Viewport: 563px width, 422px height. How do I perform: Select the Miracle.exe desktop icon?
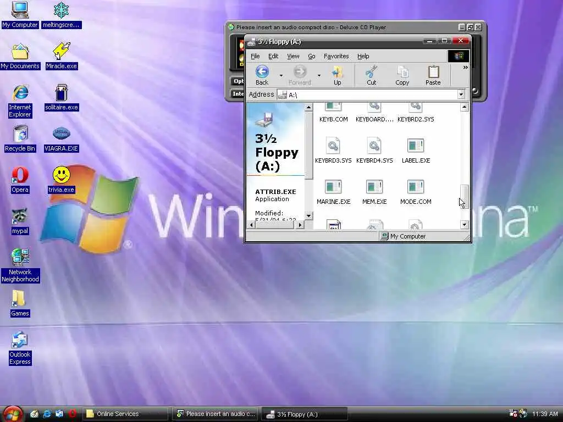pyautogui.click(x=62, y=56)
